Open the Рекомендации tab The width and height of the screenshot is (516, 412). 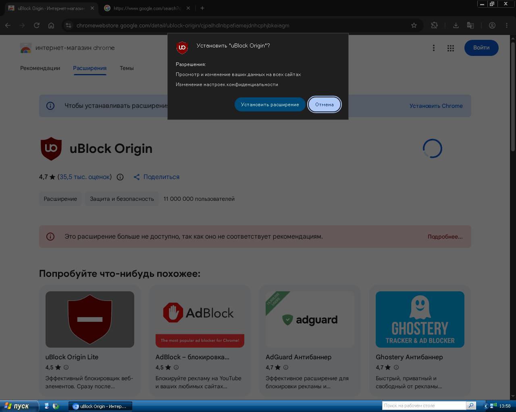click(x=40, y=68)
